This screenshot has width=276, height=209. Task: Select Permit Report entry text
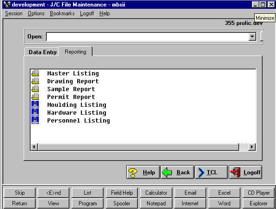pos(71,97)
